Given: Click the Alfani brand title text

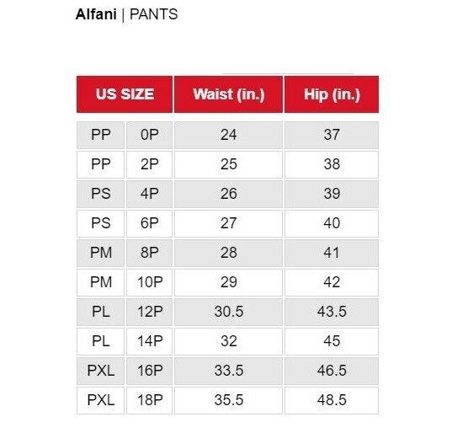Looking at the screenshot, I should tap(96, 14).
